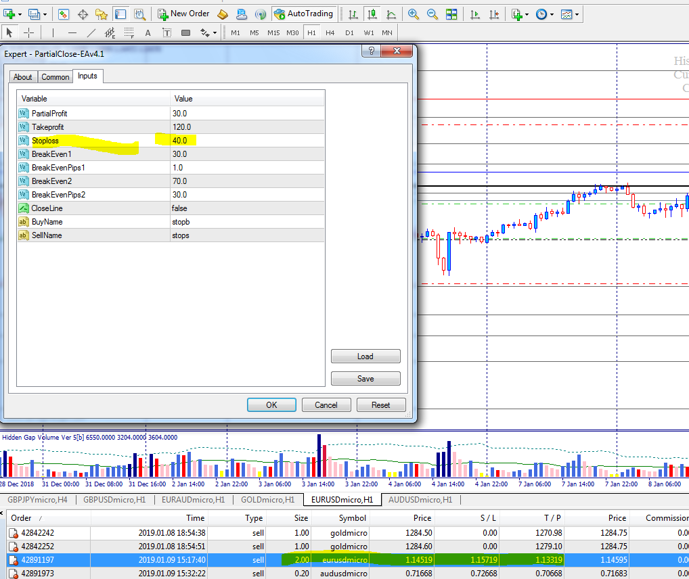Open the new chart dropdown arrow
This screenshot has height=579, width=689.
pyautogui.click(x=20, y=14)
